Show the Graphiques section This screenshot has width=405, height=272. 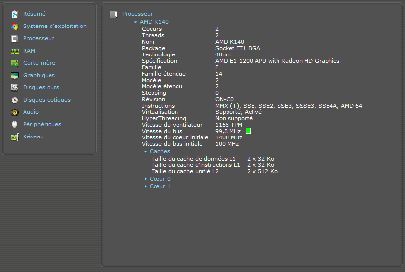(x=39, y=75)
